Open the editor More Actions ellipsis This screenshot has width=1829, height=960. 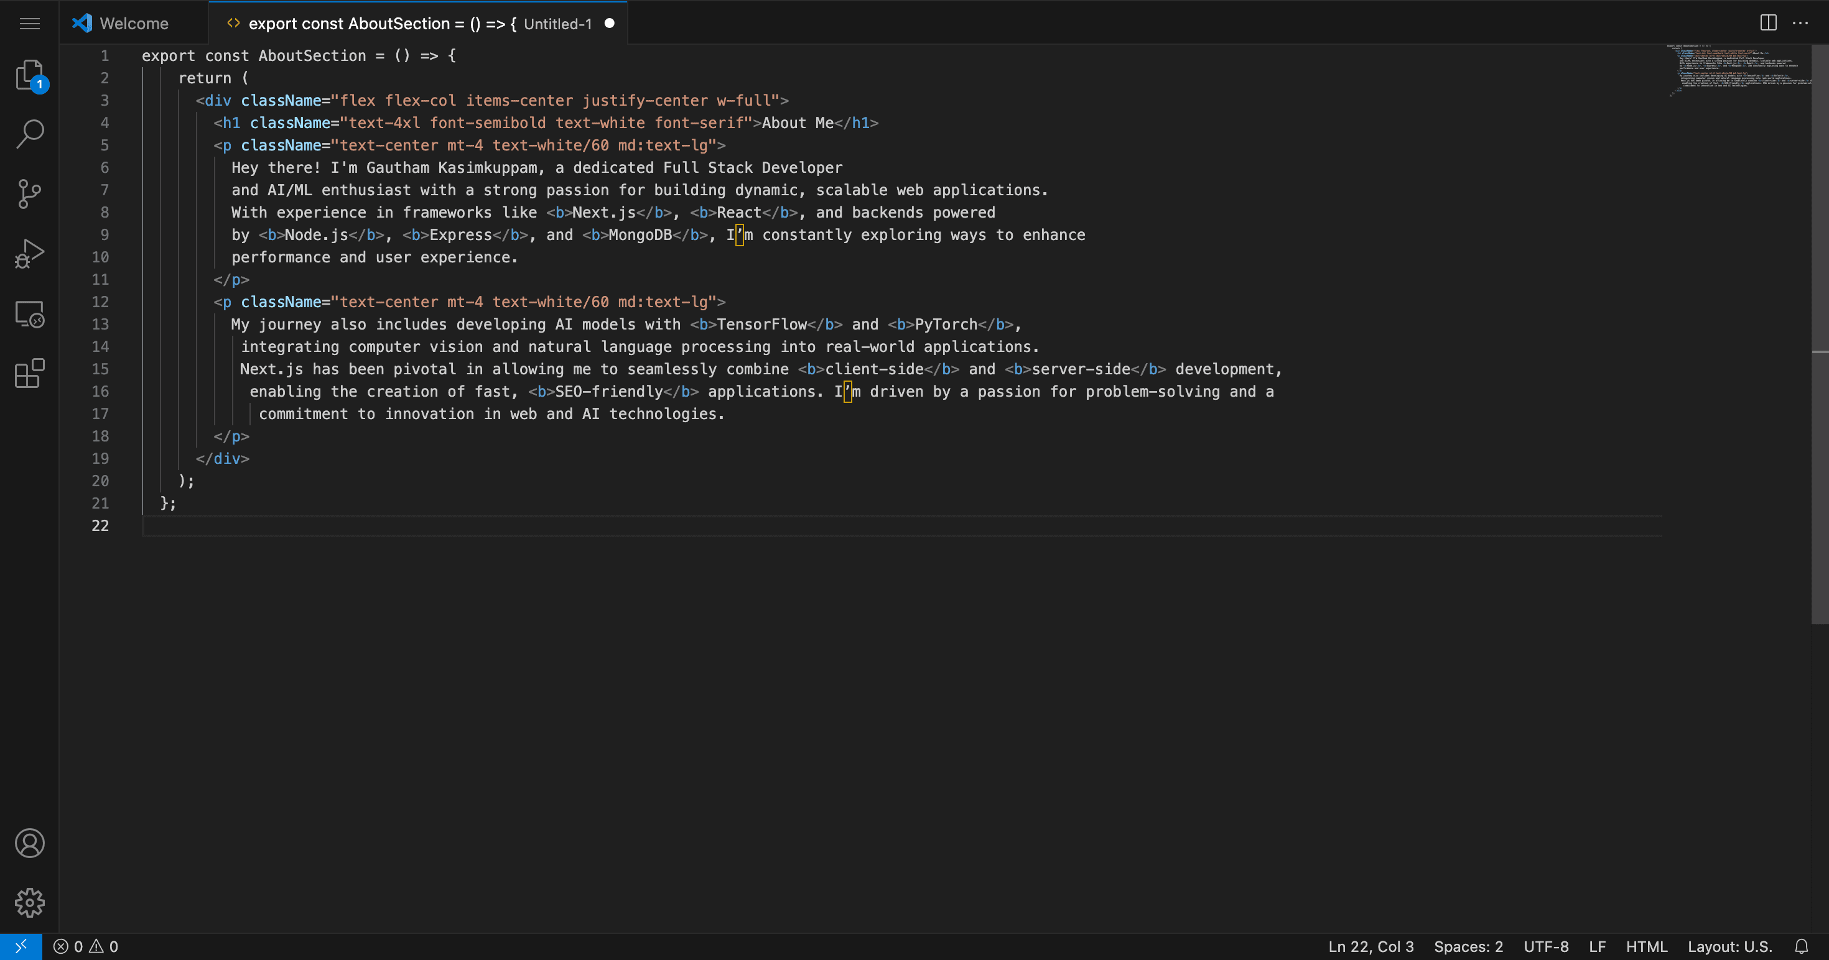click(1800, 24)
